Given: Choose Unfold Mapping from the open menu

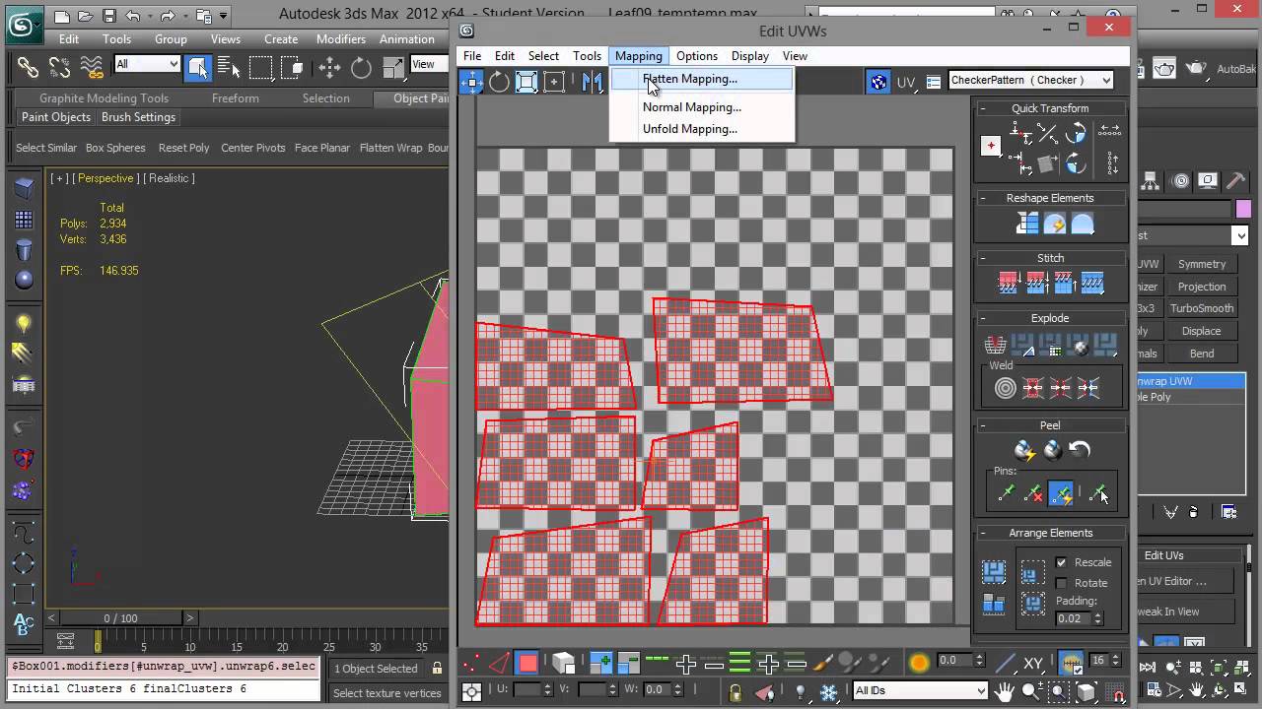Looking at the screenshot, I should pyautogui.click(x=689, y=129).
